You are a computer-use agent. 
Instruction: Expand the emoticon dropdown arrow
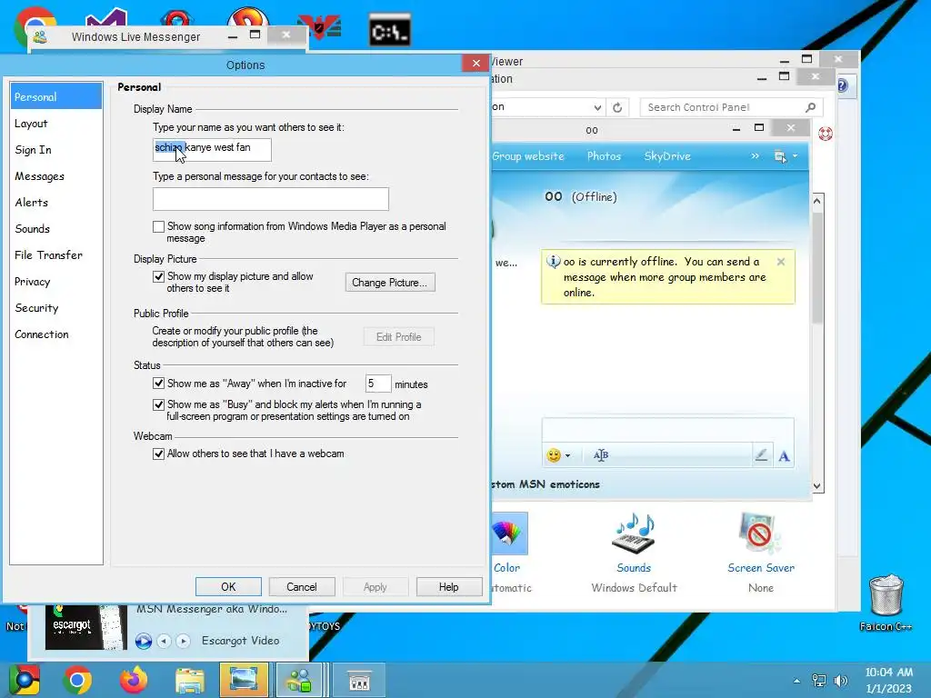pyautogui.click(x=567, y=456)
